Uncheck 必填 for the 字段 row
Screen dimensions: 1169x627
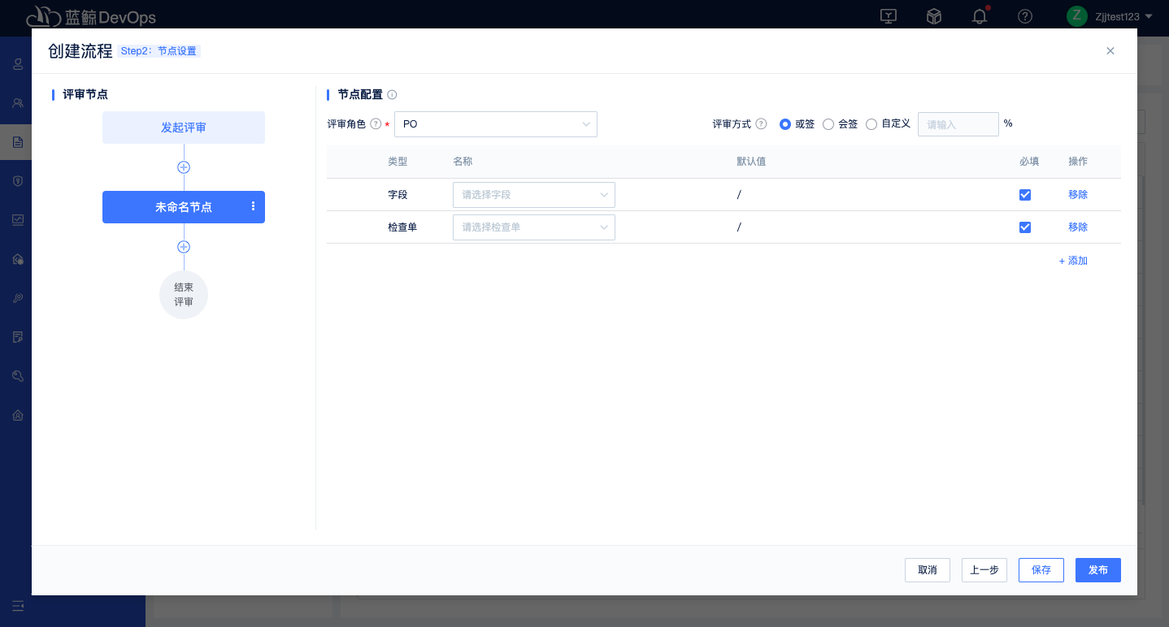click(x=1025, y=195)
